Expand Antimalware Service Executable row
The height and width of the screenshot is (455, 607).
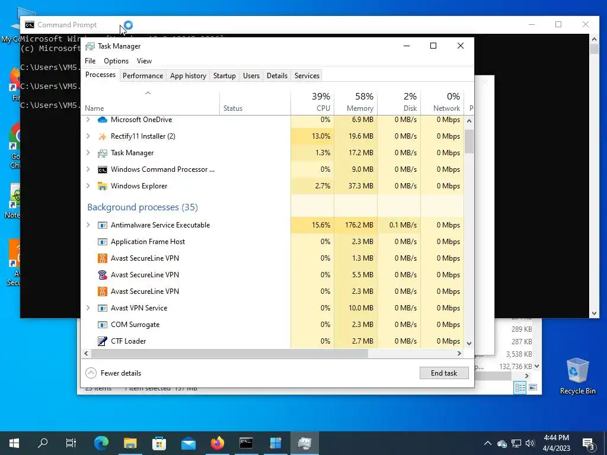[88, 225]
